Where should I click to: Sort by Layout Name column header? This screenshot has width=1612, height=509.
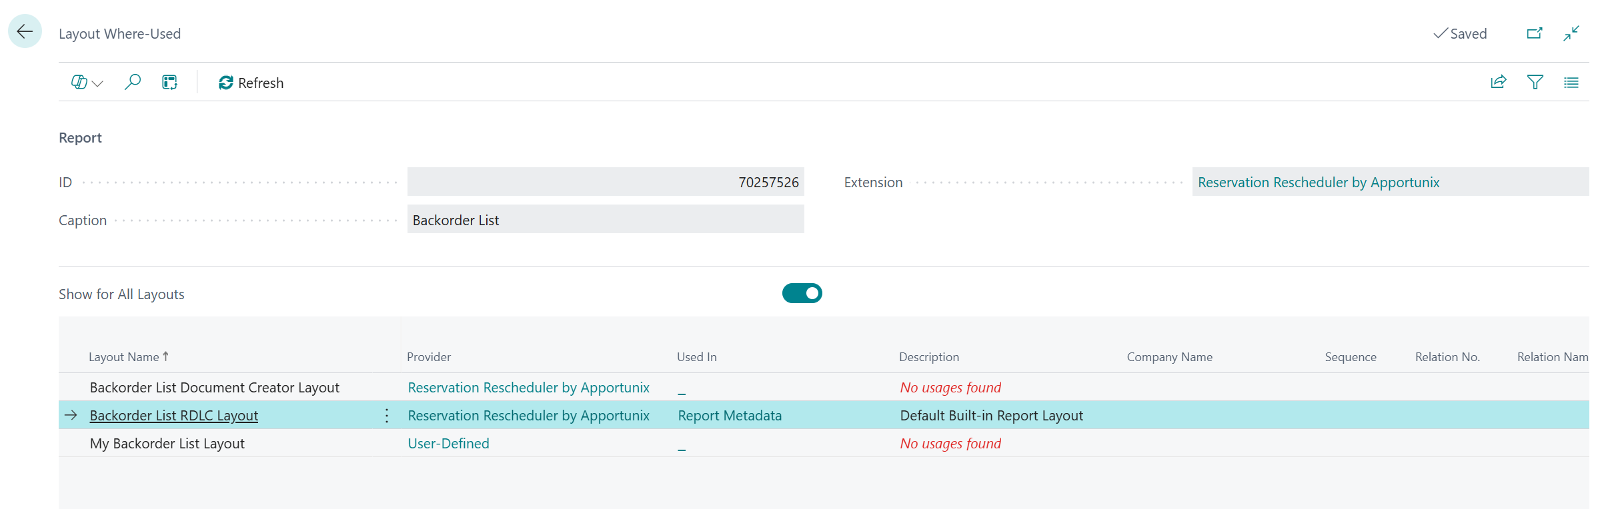coord(124,357)
